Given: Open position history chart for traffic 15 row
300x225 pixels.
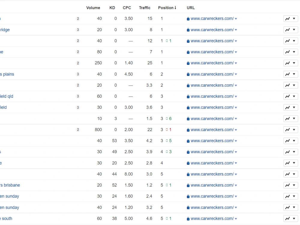Looking at the screenshot, I should click(287, 19).
